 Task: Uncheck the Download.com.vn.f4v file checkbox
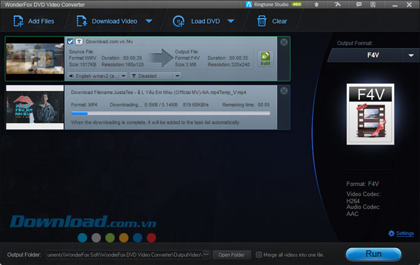tap(70, 41)
